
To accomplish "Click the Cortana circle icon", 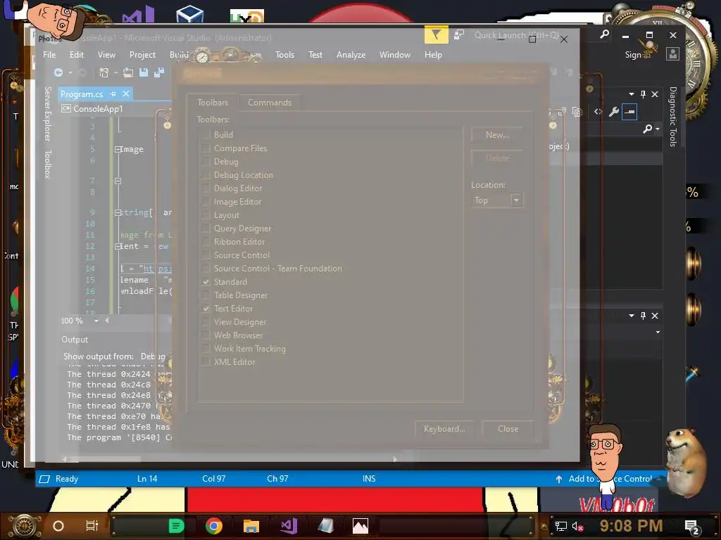I will click(x=58, y=526).
